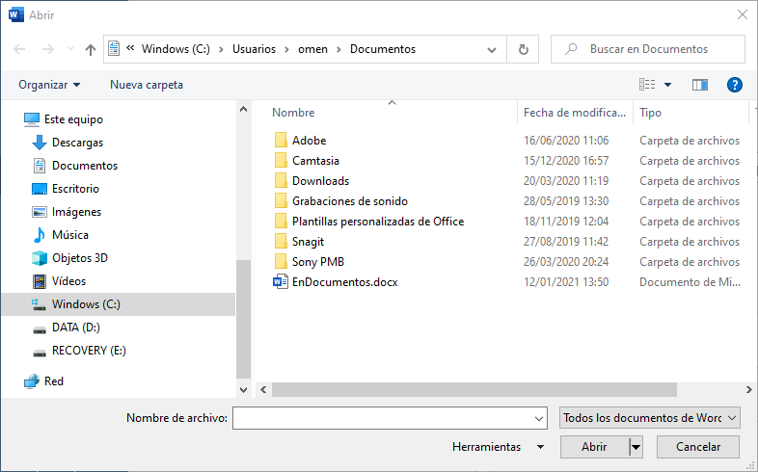758x472 pixels.
Task: Click Nueva carpeta button
Action: click(147, 85)
